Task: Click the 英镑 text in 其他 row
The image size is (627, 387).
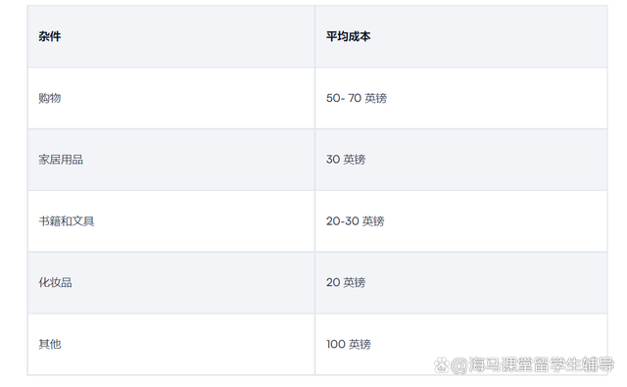Action: point(360,344)
